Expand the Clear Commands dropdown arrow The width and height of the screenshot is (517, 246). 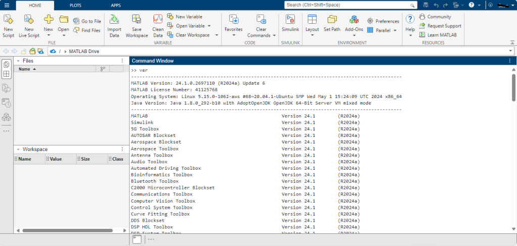[x=274, y=35]
